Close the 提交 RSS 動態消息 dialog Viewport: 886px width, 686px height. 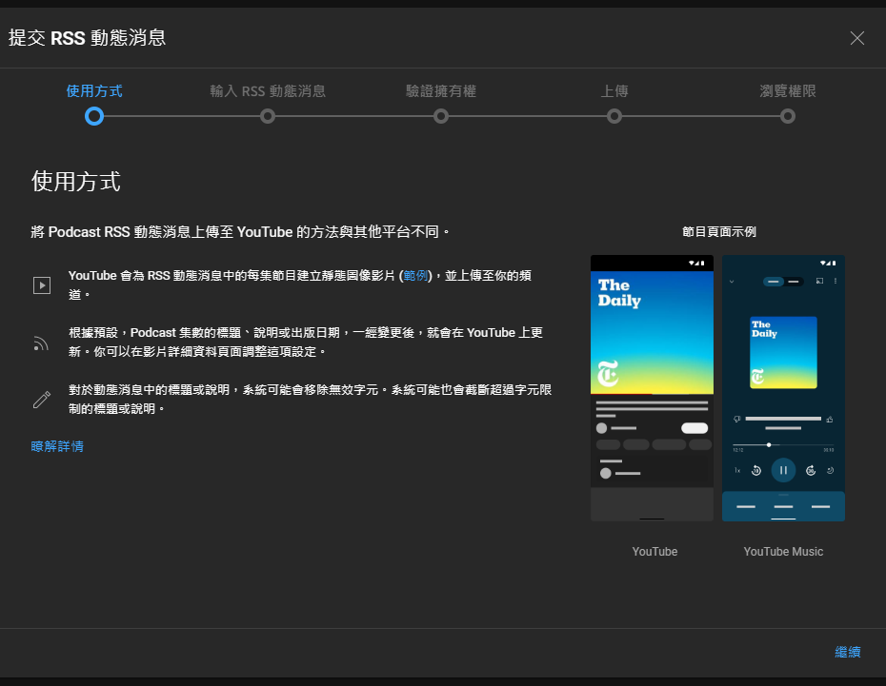tap(856, 38)
